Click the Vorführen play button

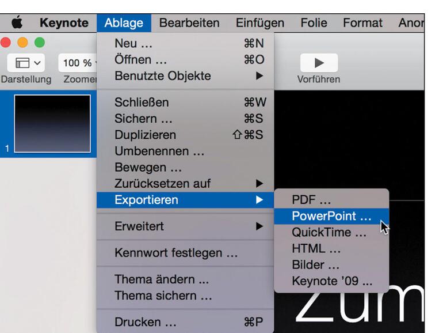319,63
